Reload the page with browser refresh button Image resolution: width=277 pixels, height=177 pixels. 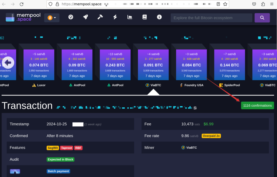tap(22, 4)
